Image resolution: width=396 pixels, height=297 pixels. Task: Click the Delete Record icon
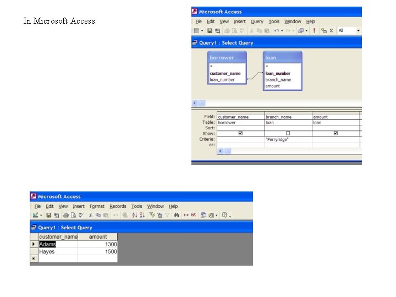(194, 215)
